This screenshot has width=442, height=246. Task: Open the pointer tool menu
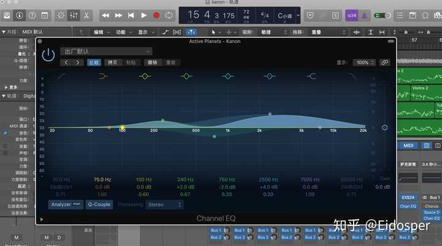pyautogui.click(x=215, y=32)
